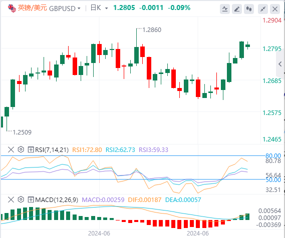Click the MACD 0.00564 axis label

coord(270,211)
